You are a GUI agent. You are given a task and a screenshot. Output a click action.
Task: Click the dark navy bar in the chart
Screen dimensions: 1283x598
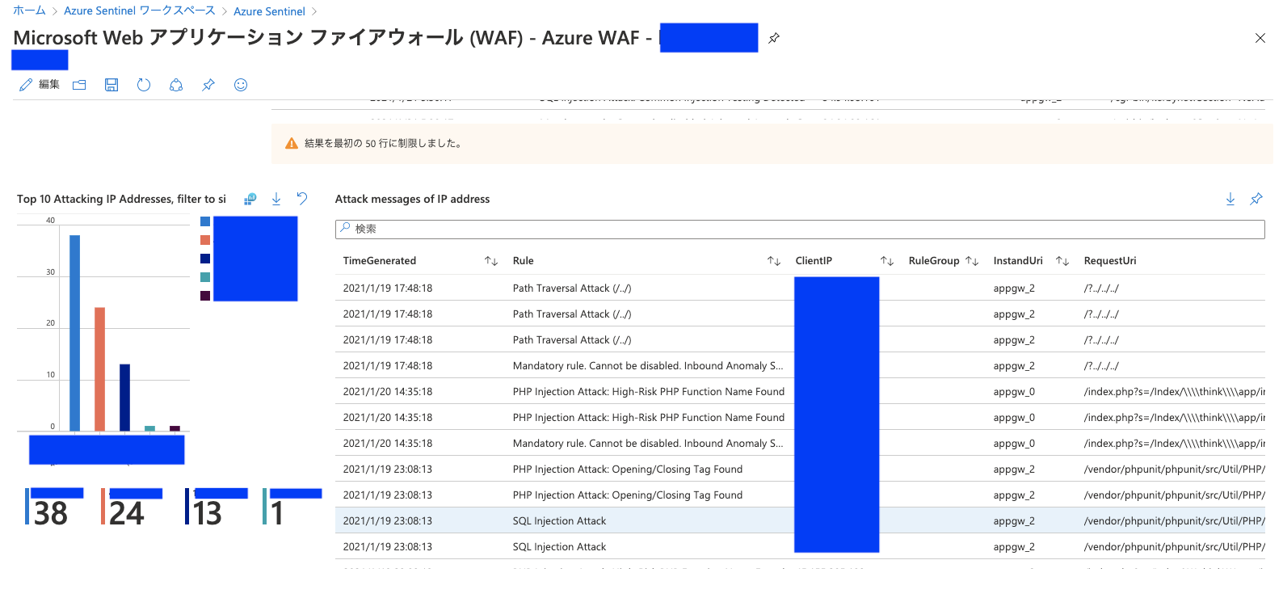[125, 398]
